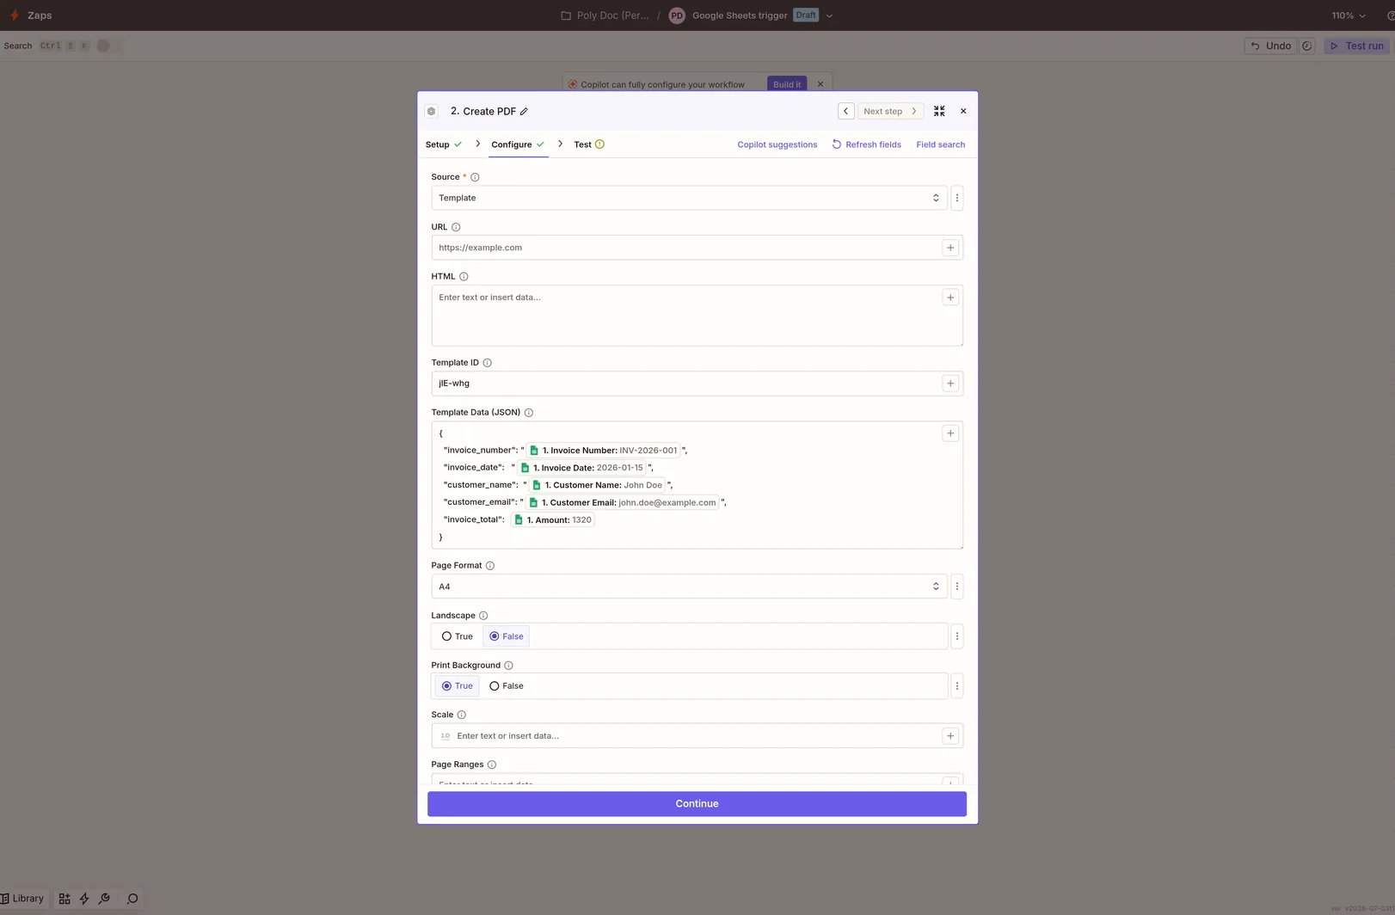The image size is (1395, 915).
Task: Click the info icon next to Landscape
Action: 483,616
